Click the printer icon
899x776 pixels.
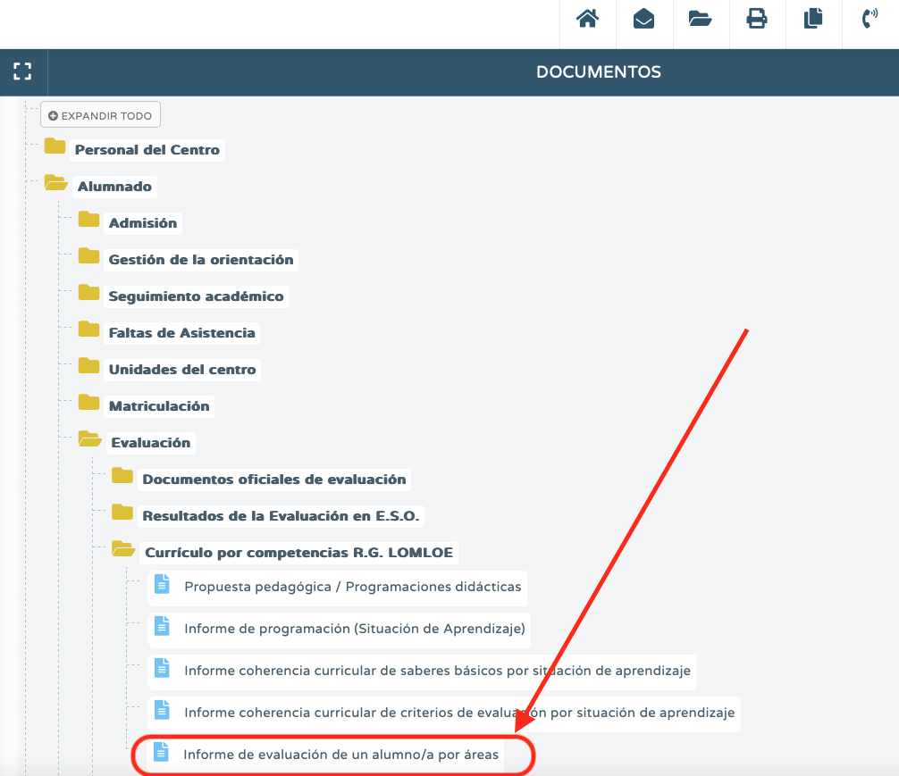click(x=757, y=19)
